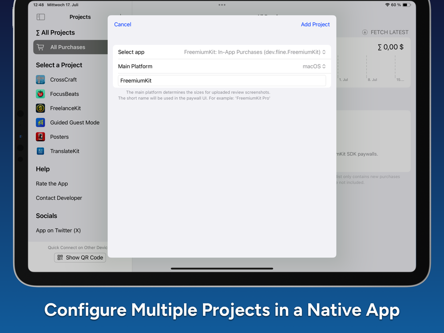Screen dimensions: 444x333
Task: Click the FETCH LATEST button
Action: coord(385,32)
